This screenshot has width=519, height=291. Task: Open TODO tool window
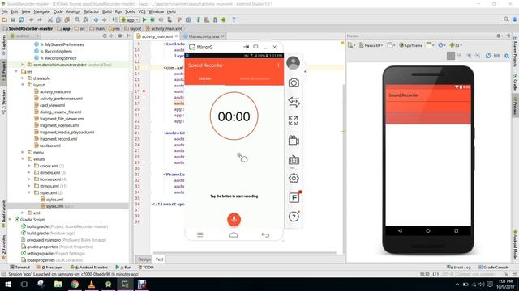tap(146, 268)
